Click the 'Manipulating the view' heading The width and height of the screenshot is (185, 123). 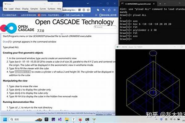(15, 81)
